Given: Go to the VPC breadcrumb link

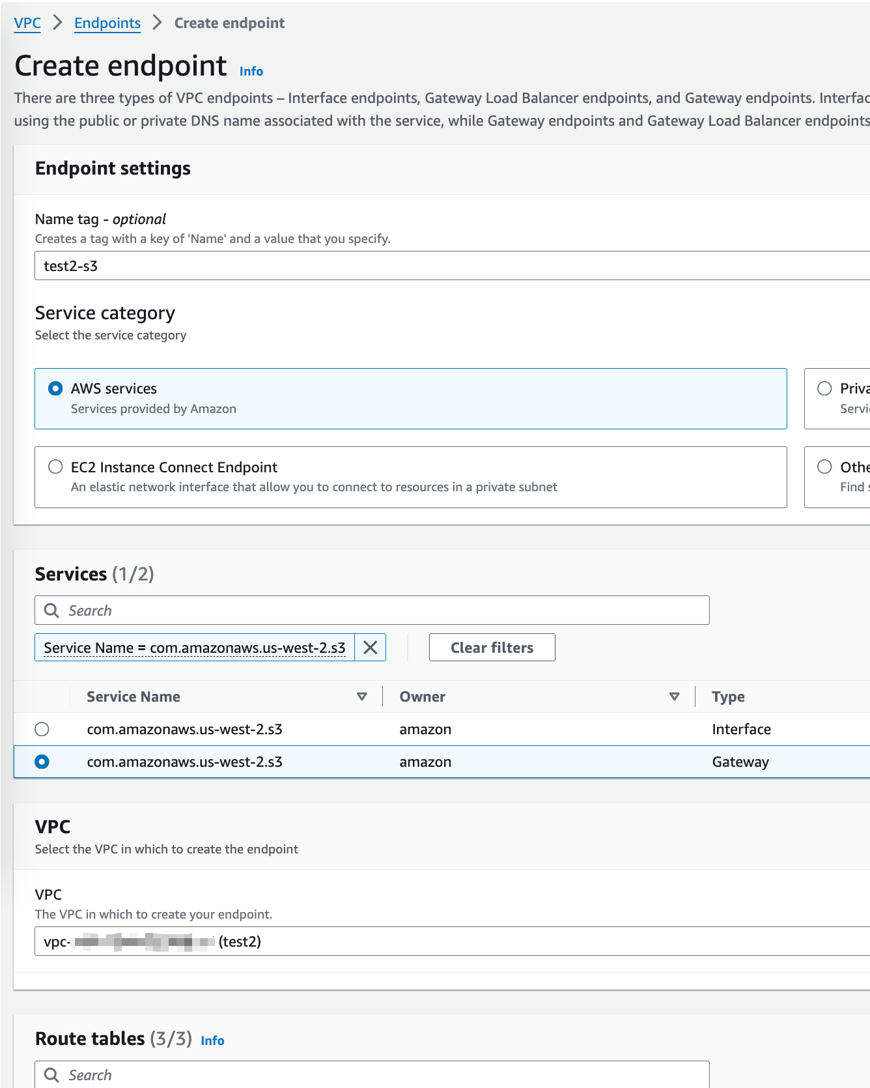Looking at the screenshot, I should point(27,23).
